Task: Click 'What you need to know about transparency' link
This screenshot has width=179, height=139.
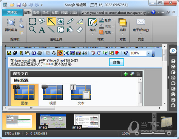Action: (113, 13)
